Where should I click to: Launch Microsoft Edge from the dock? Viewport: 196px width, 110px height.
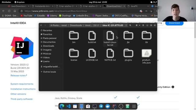pyautogui.click(x=62, y=106)
